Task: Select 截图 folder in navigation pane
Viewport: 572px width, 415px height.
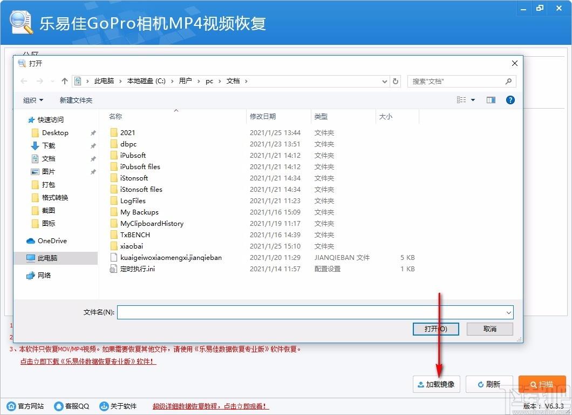Action: point(43,210)
